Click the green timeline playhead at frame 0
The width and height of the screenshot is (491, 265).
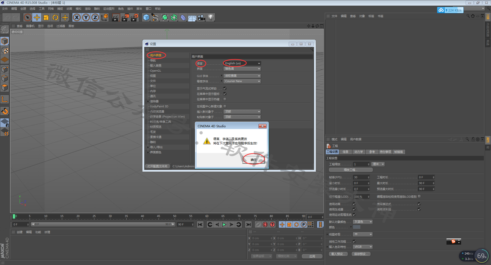[14, 216]
